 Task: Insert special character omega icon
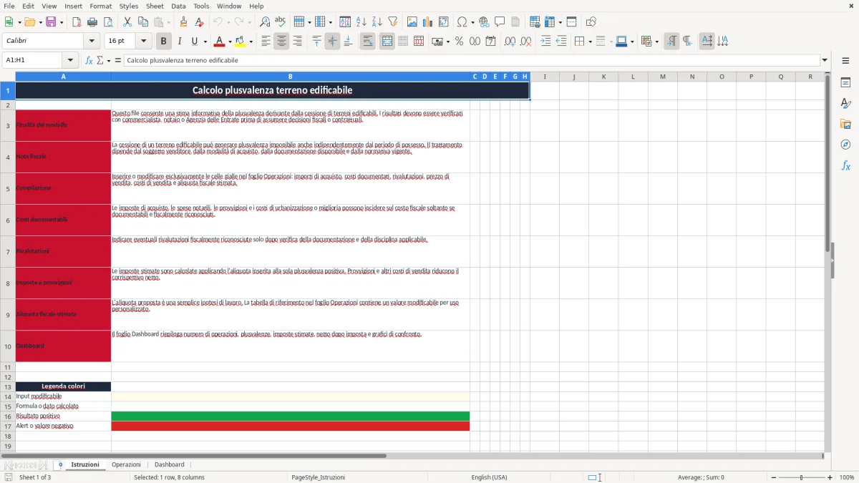462,22
